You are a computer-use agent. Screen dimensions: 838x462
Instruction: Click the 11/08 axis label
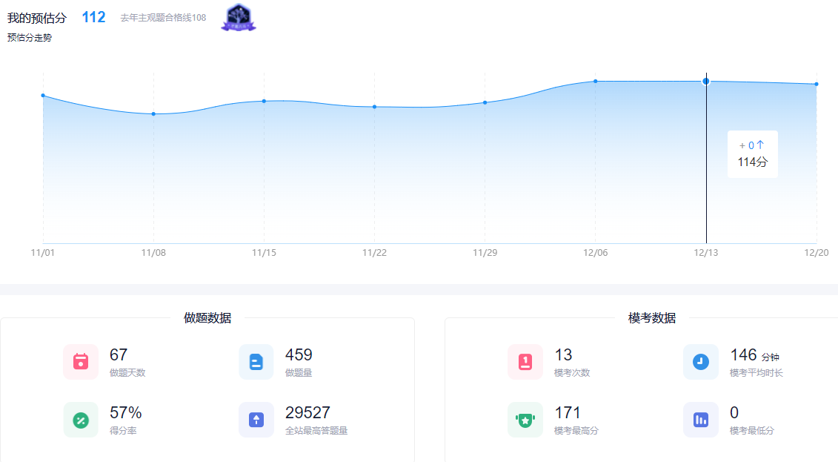click(x=153, y=252)
